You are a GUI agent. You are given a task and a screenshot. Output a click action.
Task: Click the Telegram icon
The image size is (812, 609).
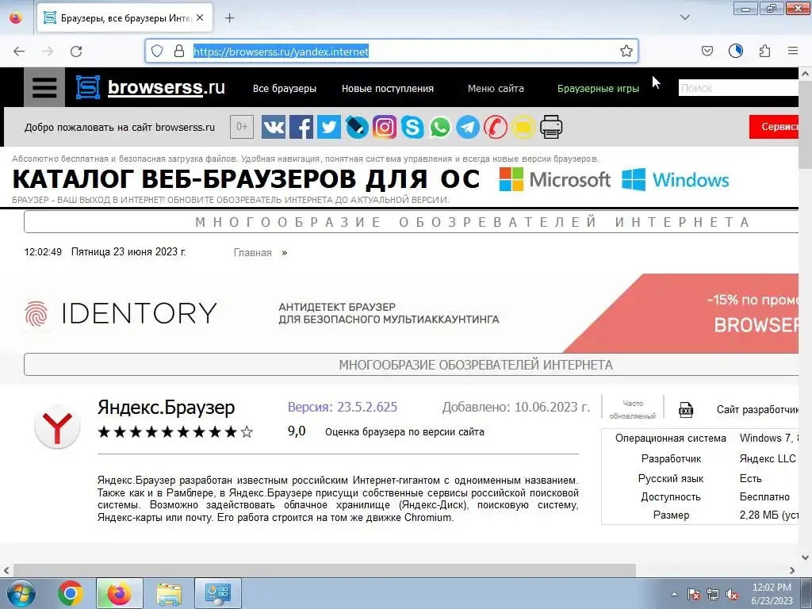pyautogui.click(x=468, y=127)
